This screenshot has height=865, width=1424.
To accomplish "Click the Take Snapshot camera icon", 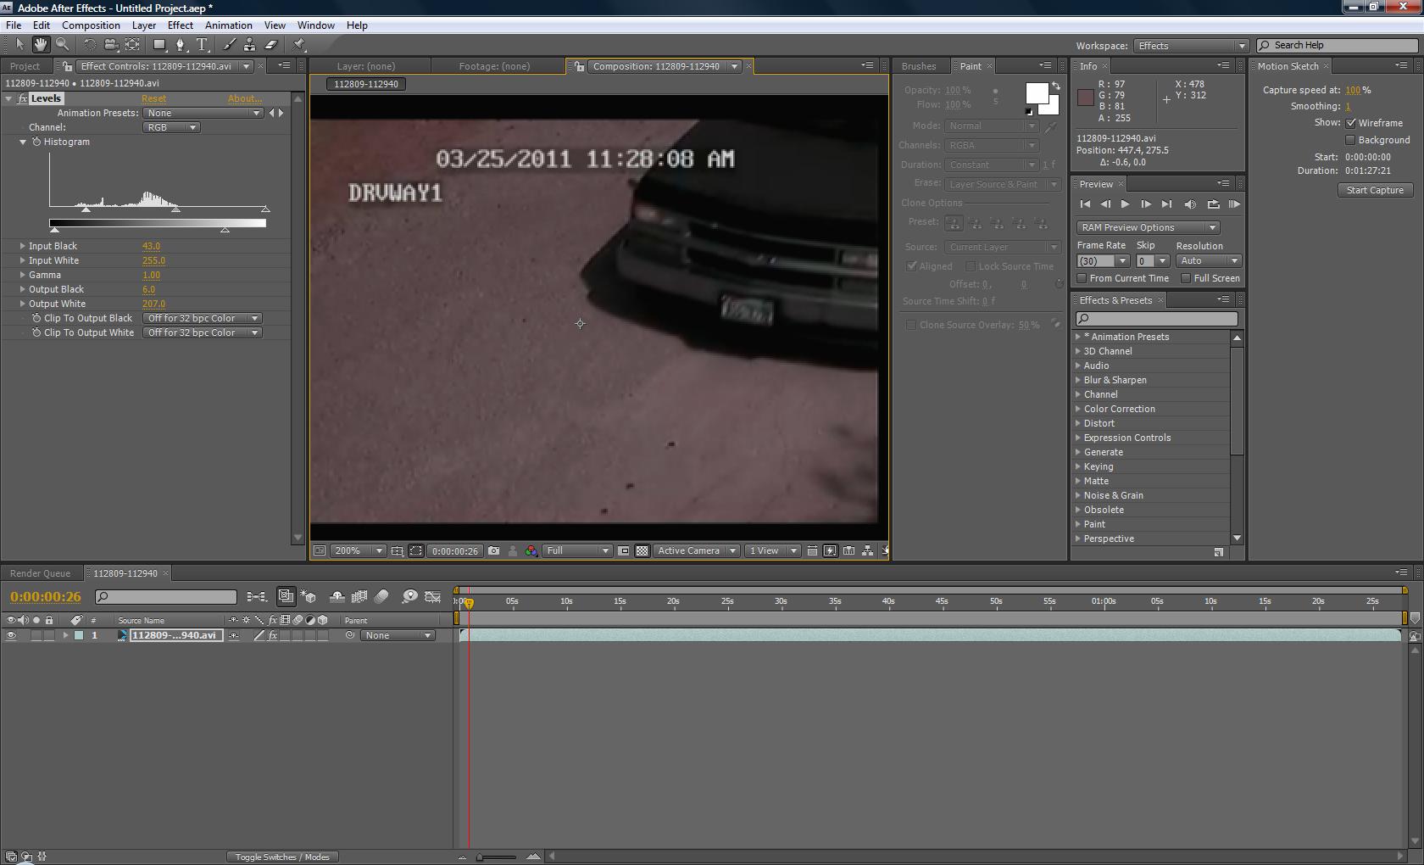I will [494, 550].
